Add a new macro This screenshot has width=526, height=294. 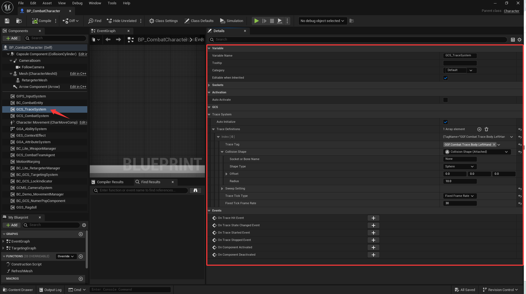[80, 279]
